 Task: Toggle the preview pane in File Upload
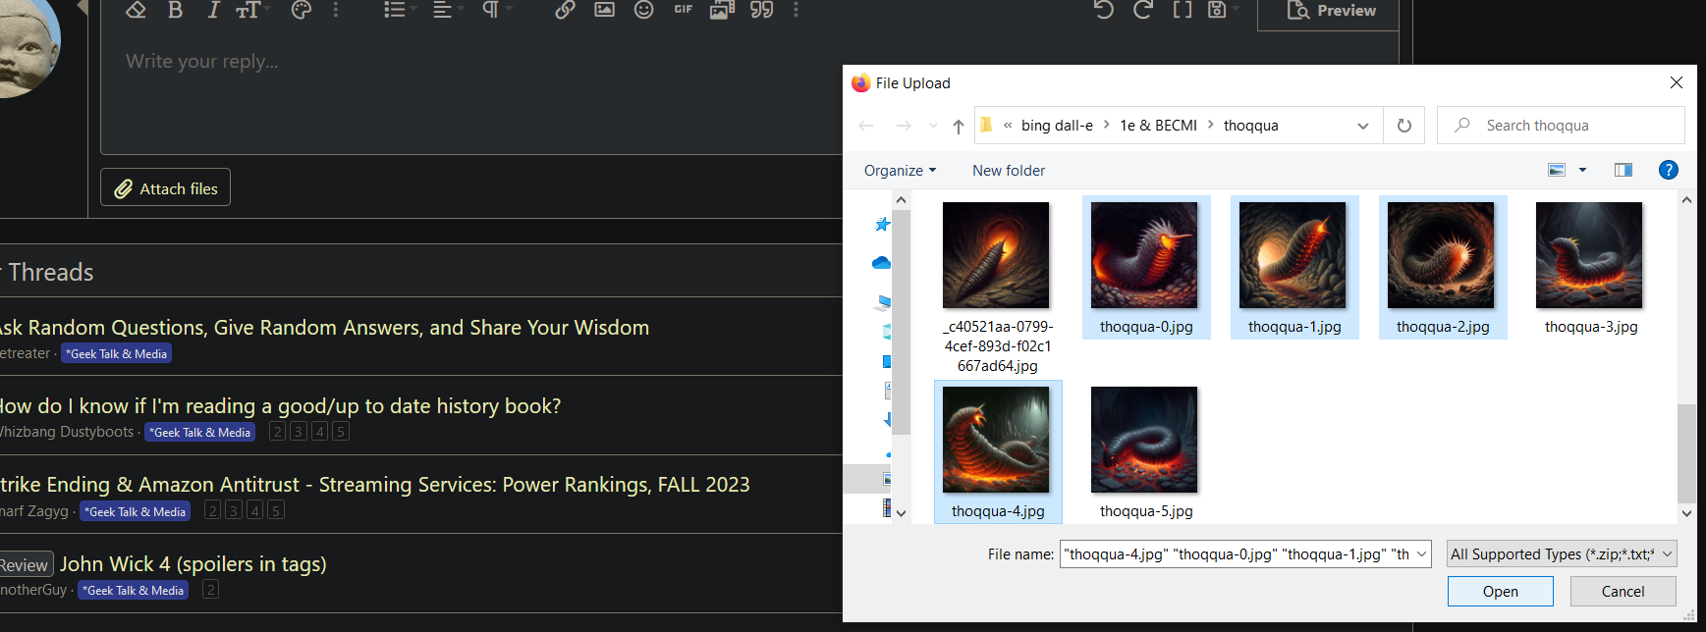pos(1623,170)
